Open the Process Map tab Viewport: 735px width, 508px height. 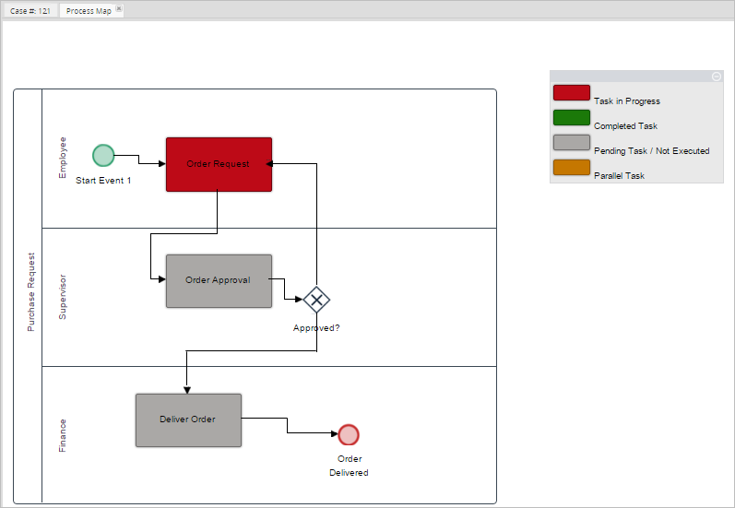click(x=89, y=11)
